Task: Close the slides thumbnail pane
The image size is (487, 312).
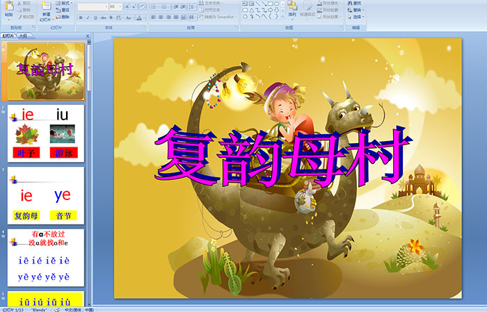Action: 88,36
